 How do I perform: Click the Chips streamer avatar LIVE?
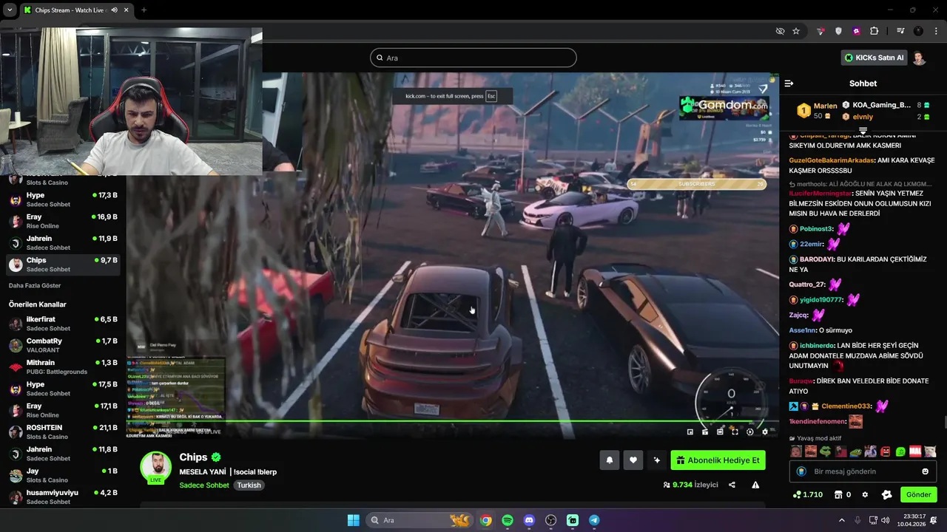point(156,467)
